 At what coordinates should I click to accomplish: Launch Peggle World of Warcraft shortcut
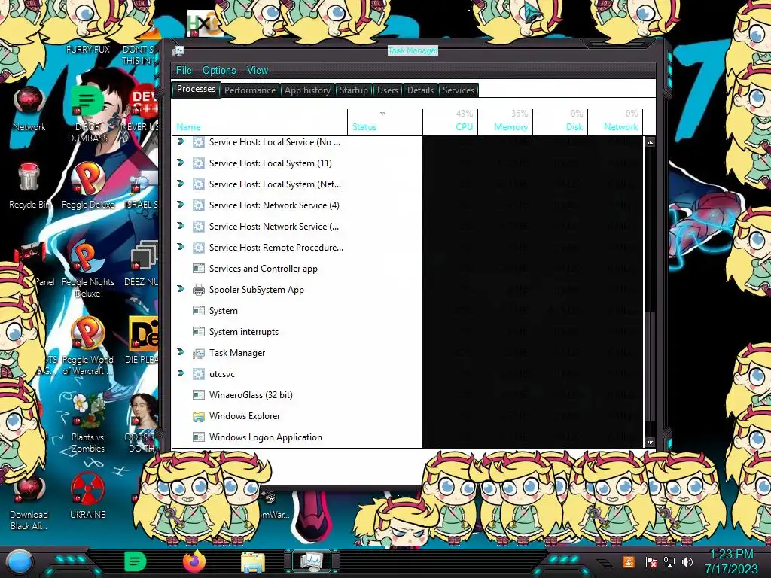point(87,346)
